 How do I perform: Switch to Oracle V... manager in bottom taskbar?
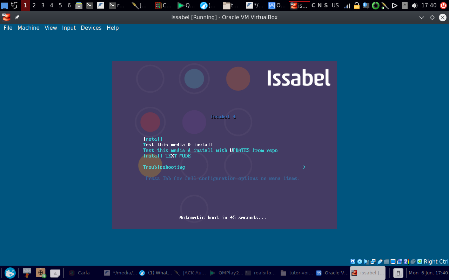[x=332, y=273]
